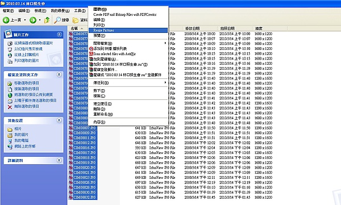
Task: Click the WinRAR icon beside 加到壓縮檔
Action: tap(92, 59)
